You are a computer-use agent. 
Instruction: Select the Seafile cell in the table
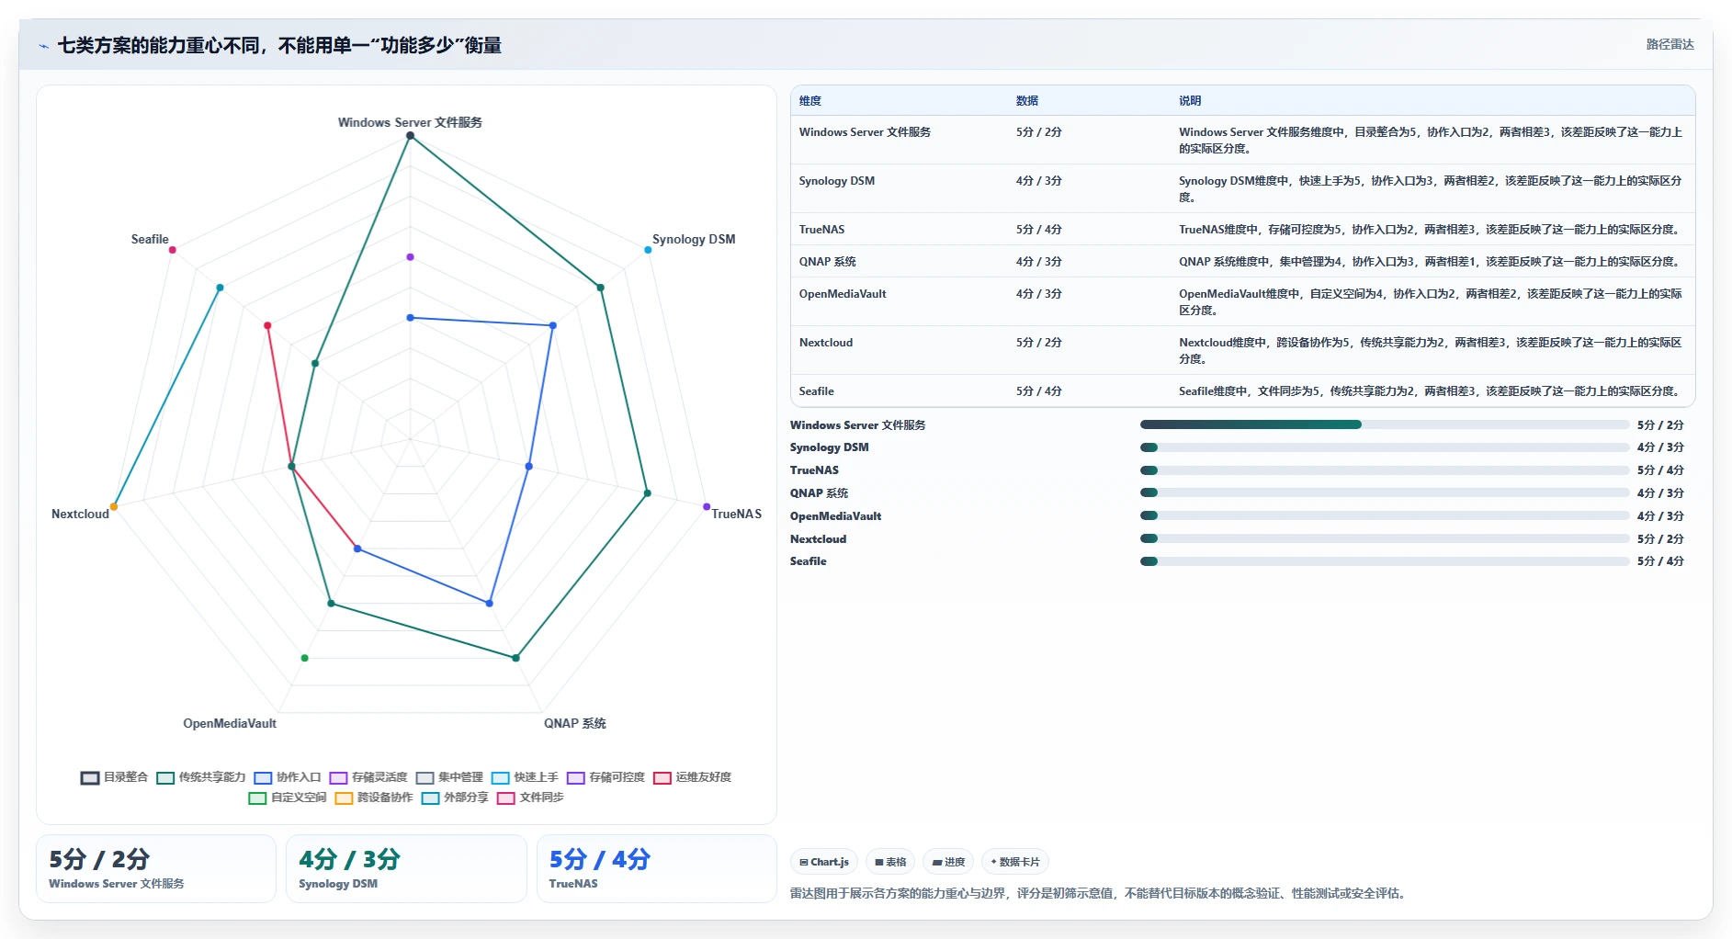click(816, 391)
